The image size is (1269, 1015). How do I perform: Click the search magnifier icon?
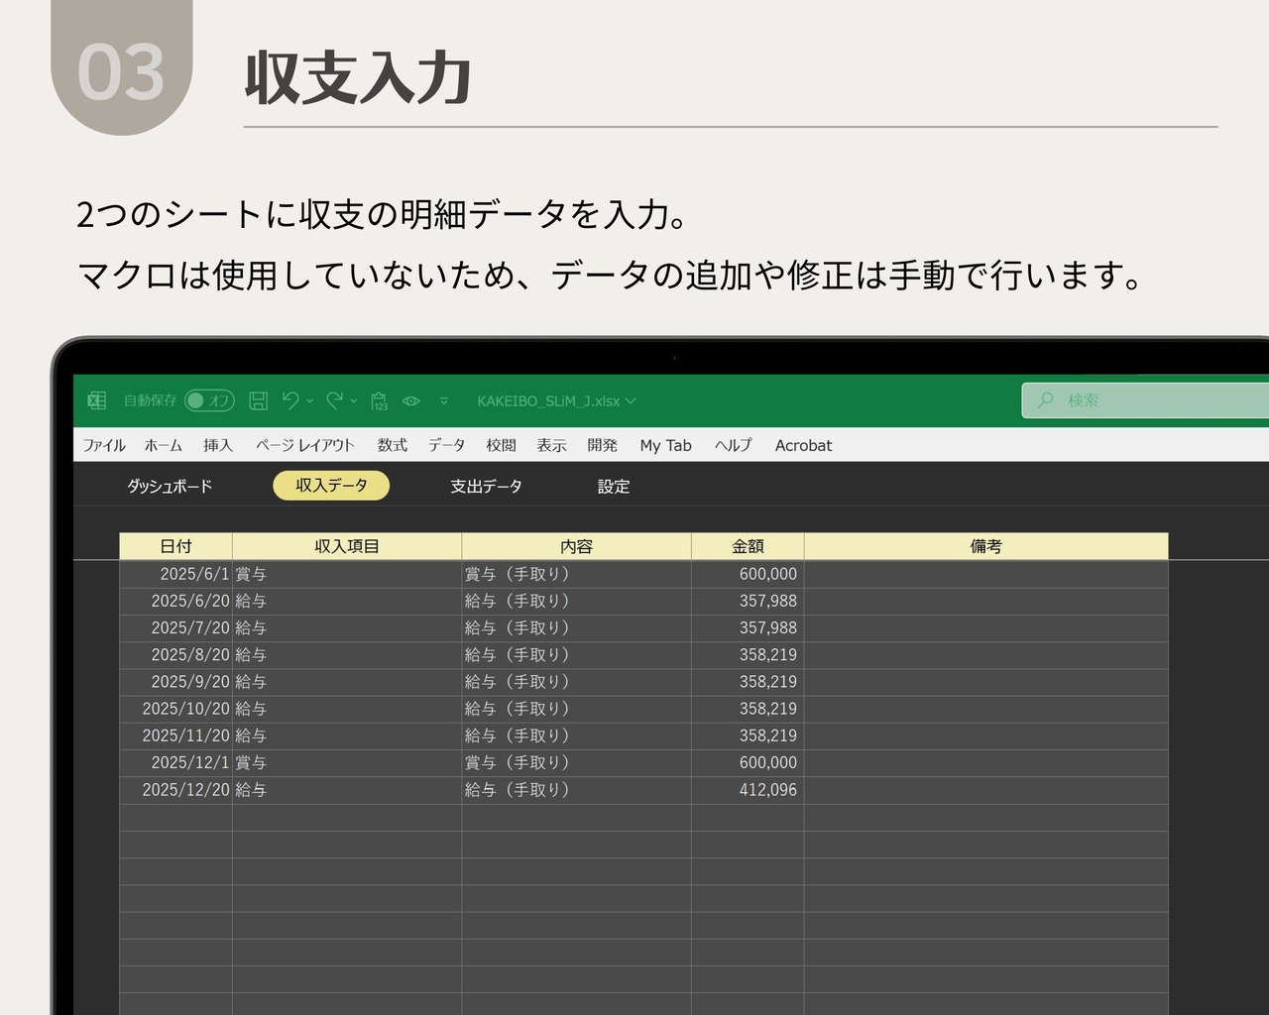pos(1046,400)
